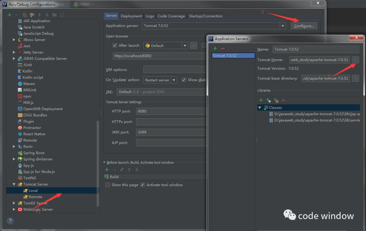The width and height of the screenshot is (366, 231).
Task: Switch to the Server tab
Action: click(x=111, y=16)
